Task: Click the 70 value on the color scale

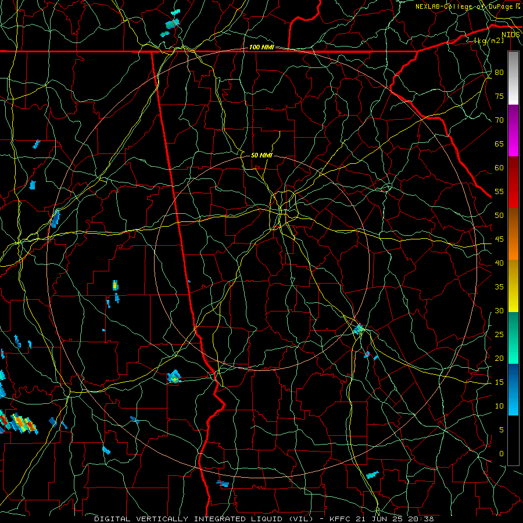Action: (499, 120)
